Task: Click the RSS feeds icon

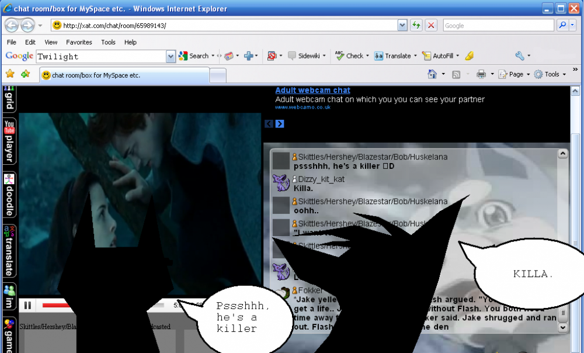Action: pyautogui.click(x=456, y=75)
